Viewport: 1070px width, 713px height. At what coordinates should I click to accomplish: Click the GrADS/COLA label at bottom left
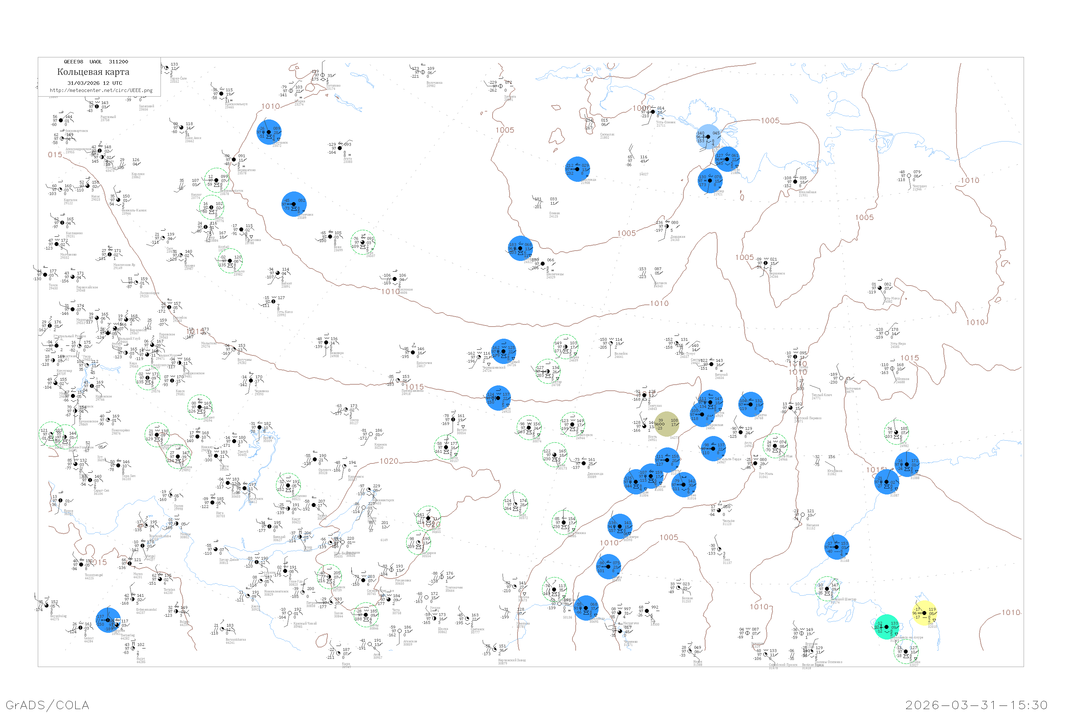(x=47, y=705)
